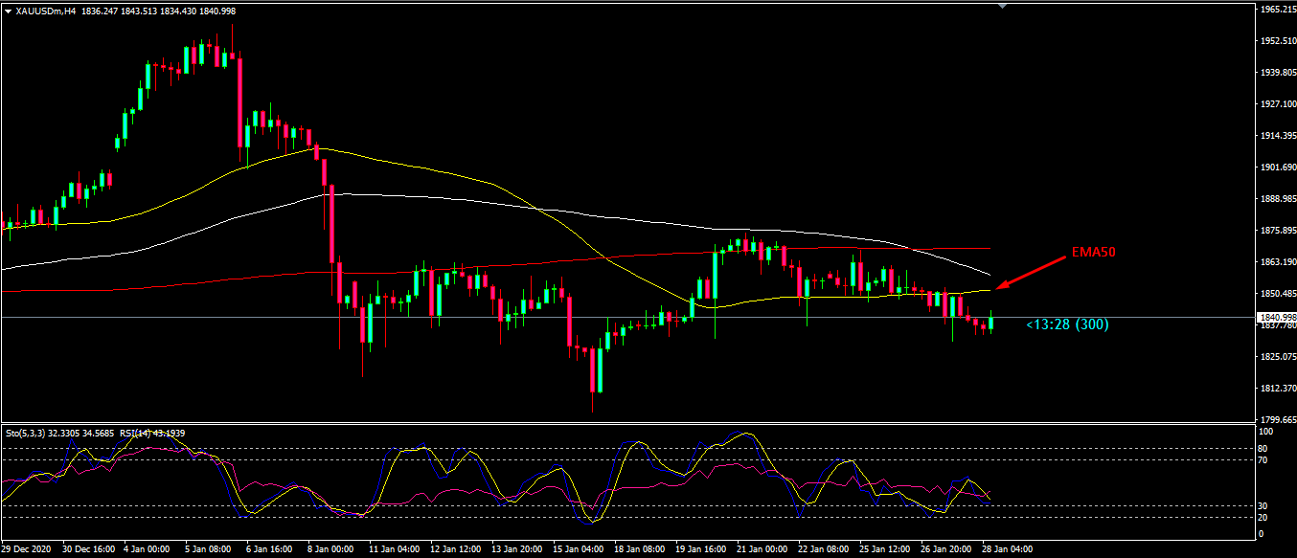Click the red EMA50 text label

(x=1094, y=252)
